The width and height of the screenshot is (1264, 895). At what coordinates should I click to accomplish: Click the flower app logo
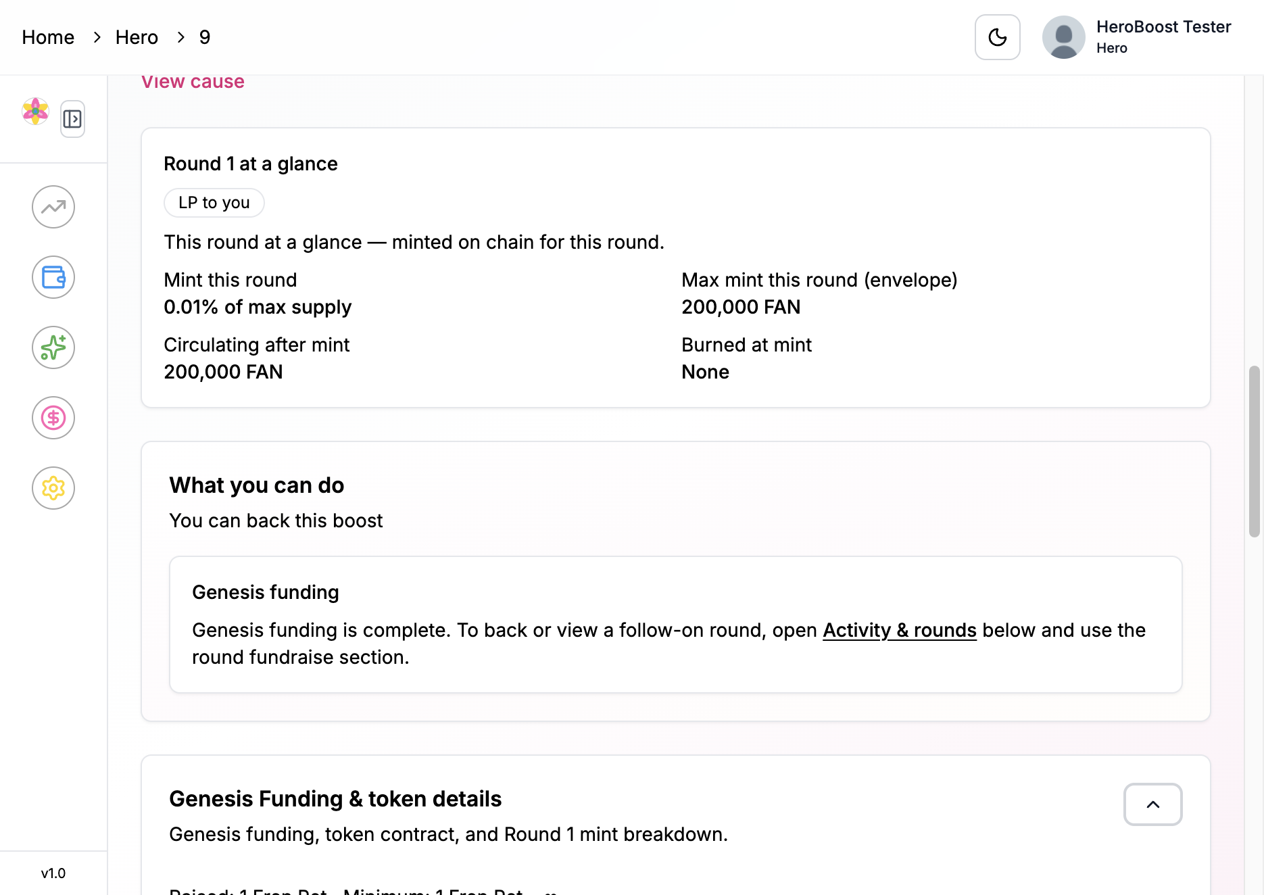coord(35,112)
